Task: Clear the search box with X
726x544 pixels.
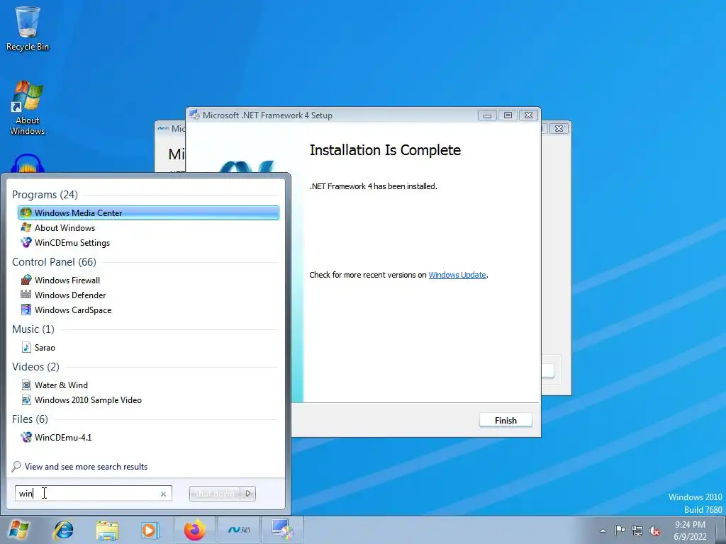Action: point(163,494)
